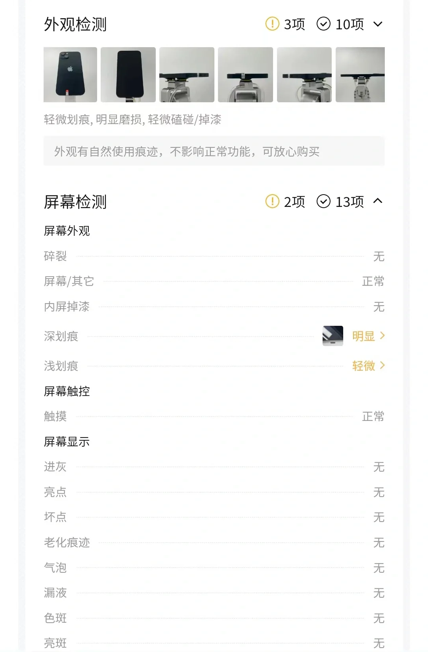The image size is (428, 652).
Task: Collapse the 屏幕检测 section chevron
Action: click(378, 201)
